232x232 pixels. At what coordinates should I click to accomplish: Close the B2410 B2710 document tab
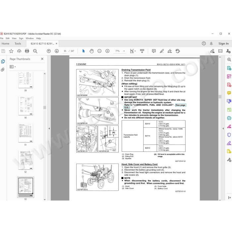56,44
